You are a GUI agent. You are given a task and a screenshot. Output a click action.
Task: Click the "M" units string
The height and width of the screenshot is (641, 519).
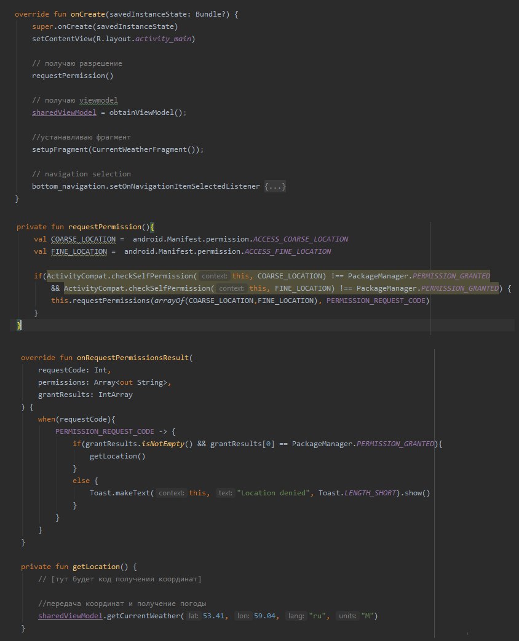pyautogui.click(x=367, y=616)
